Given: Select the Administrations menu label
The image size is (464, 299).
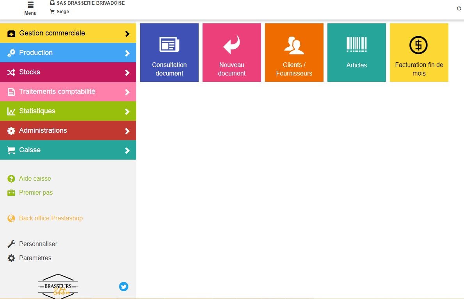Looking at the screenshot, I should coord(43,130).
